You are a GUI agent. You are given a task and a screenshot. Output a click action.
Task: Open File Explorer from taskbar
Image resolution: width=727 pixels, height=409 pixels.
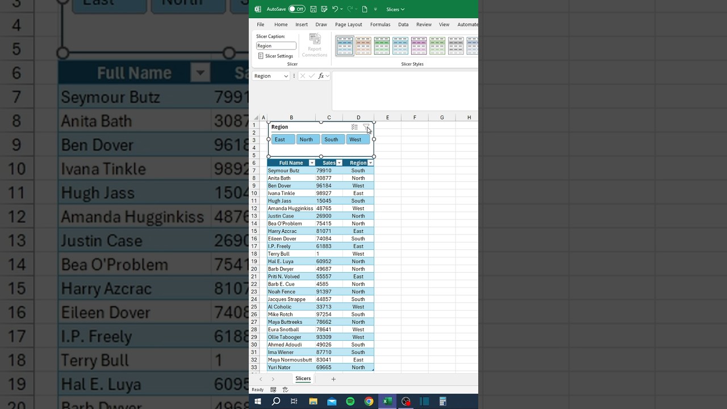click(x=313, y=402)
